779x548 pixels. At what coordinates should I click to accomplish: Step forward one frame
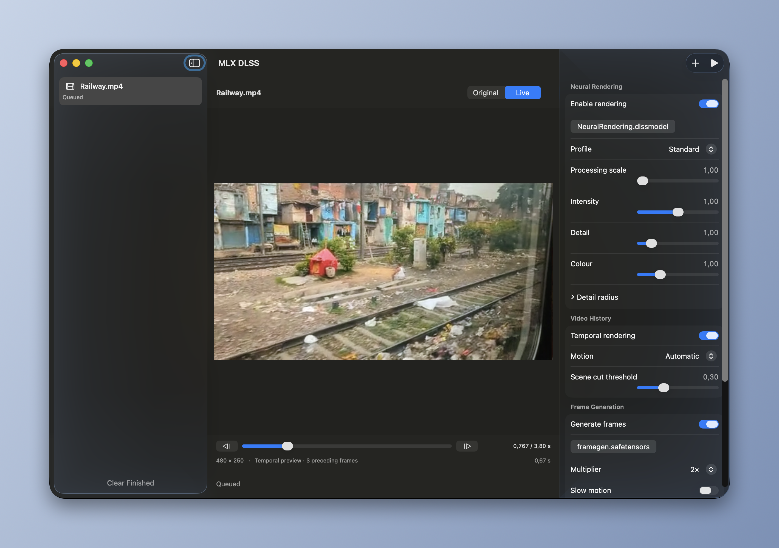467,446
